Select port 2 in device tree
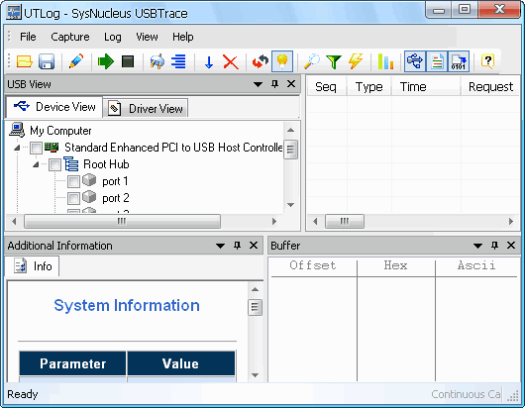The image size is (525, 408). point(116,198)
